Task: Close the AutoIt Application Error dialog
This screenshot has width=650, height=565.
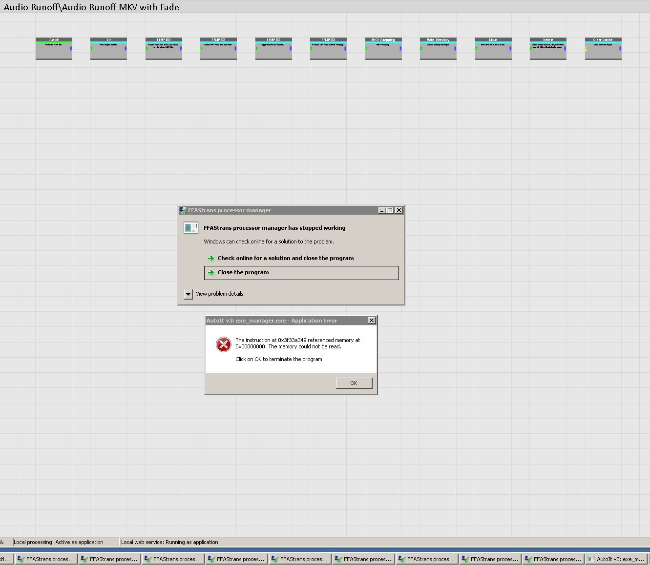Action: click(x=372, y=321)
